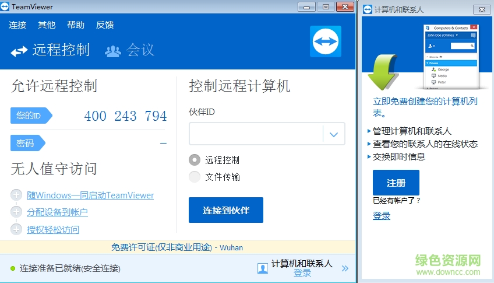
Task: Switch to 会议 tab
Action: tap(130, 50)
